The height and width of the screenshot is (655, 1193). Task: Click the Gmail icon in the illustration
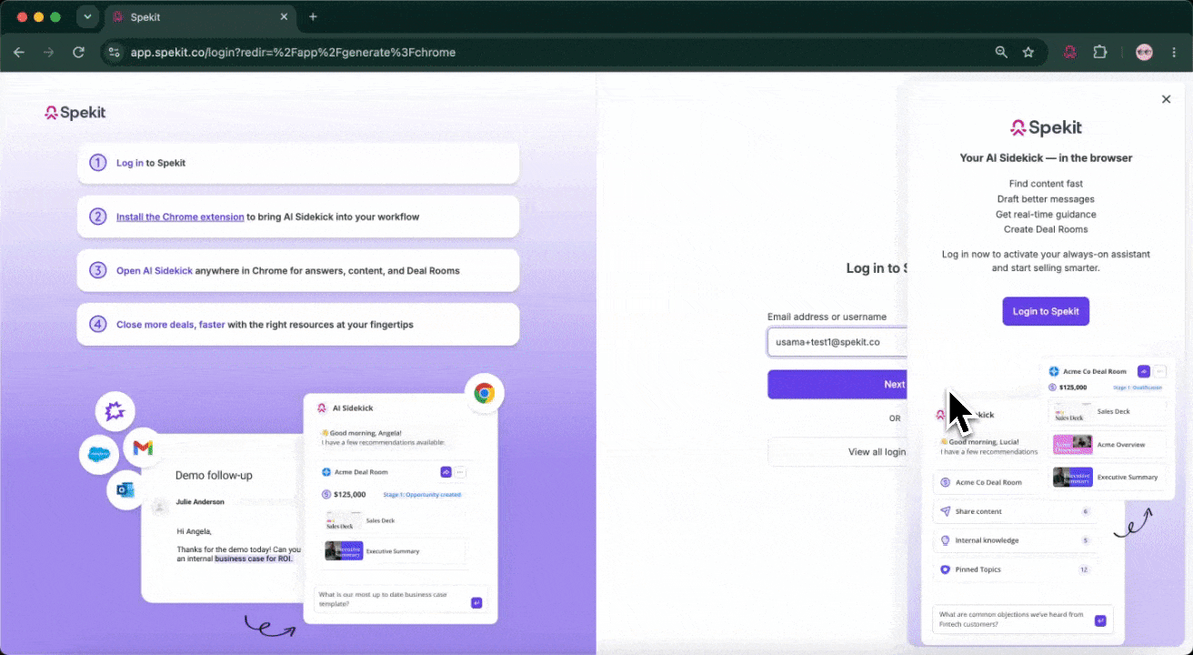(143, 448)
